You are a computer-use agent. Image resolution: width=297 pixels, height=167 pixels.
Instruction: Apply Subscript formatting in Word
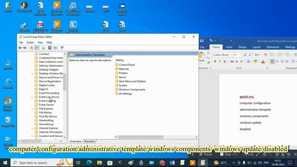point(237,61)
